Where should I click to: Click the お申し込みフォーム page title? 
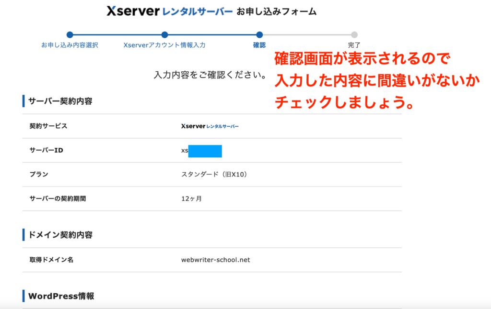(x=277, y=12)
